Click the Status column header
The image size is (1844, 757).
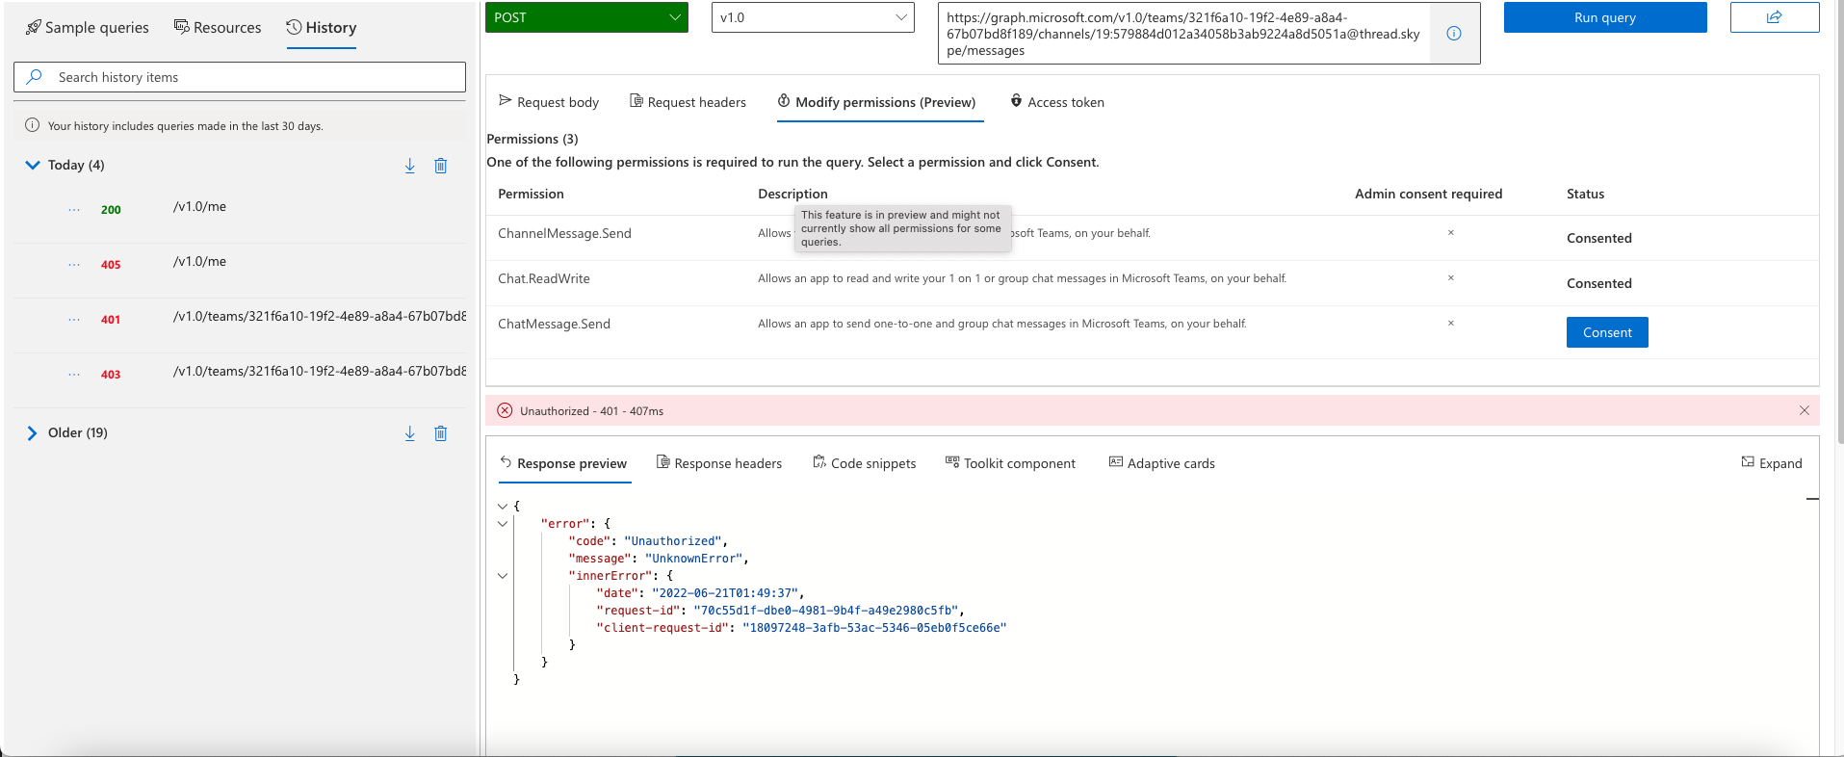1585,194
